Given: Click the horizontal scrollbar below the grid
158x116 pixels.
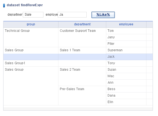Looking at the screenshot, I should tap(78, 109).
